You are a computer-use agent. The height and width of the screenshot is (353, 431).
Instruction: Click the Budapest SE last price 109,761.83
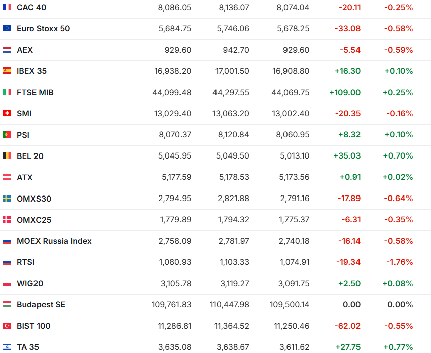171,305
